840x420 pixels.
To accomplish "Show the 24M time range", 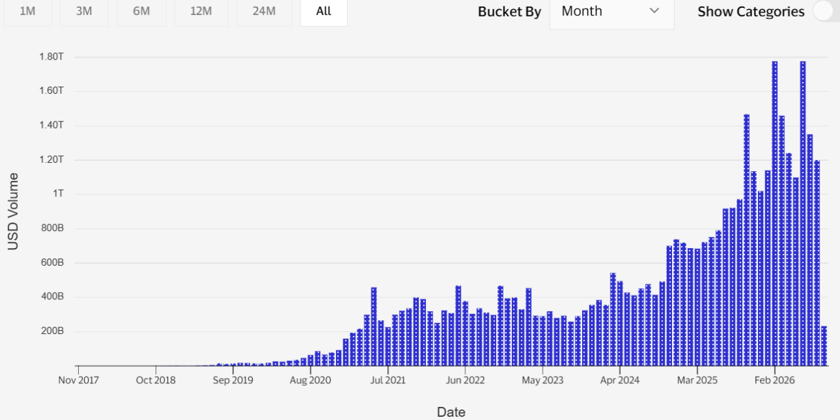I will pos(264,11).
